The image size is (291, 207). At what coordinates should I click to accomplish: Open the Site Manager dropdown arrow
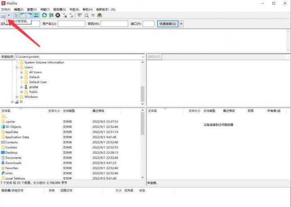tap(9, 15)
